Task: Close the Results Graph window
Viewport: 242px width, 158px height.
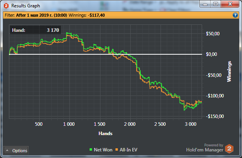Action: tap(230, 4)
